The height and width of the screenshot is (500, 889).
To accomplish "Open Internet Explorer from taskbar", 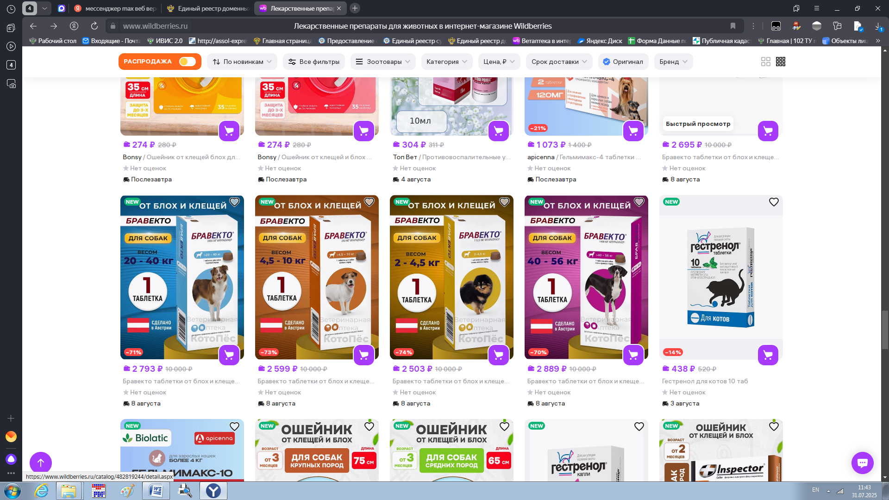I will [41, 491].
